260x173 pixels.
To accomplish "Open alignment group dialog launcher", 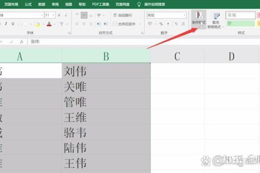I will [x=142, y=33].
